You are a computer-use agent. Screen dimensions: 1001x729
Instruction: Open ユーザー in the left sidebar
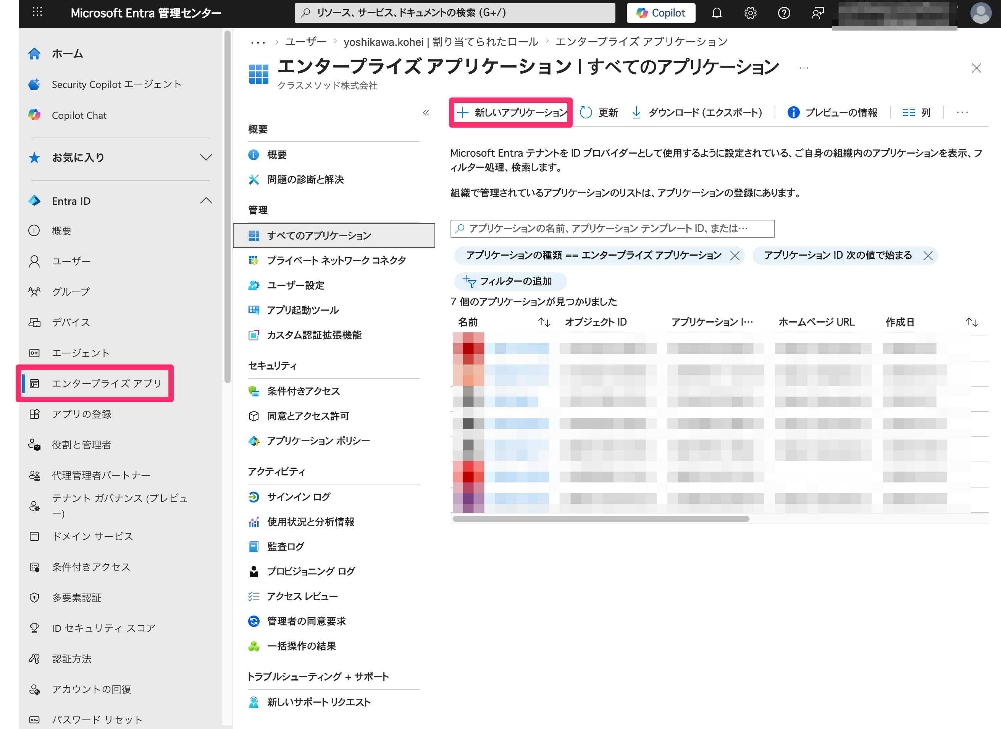click(71, 261)
